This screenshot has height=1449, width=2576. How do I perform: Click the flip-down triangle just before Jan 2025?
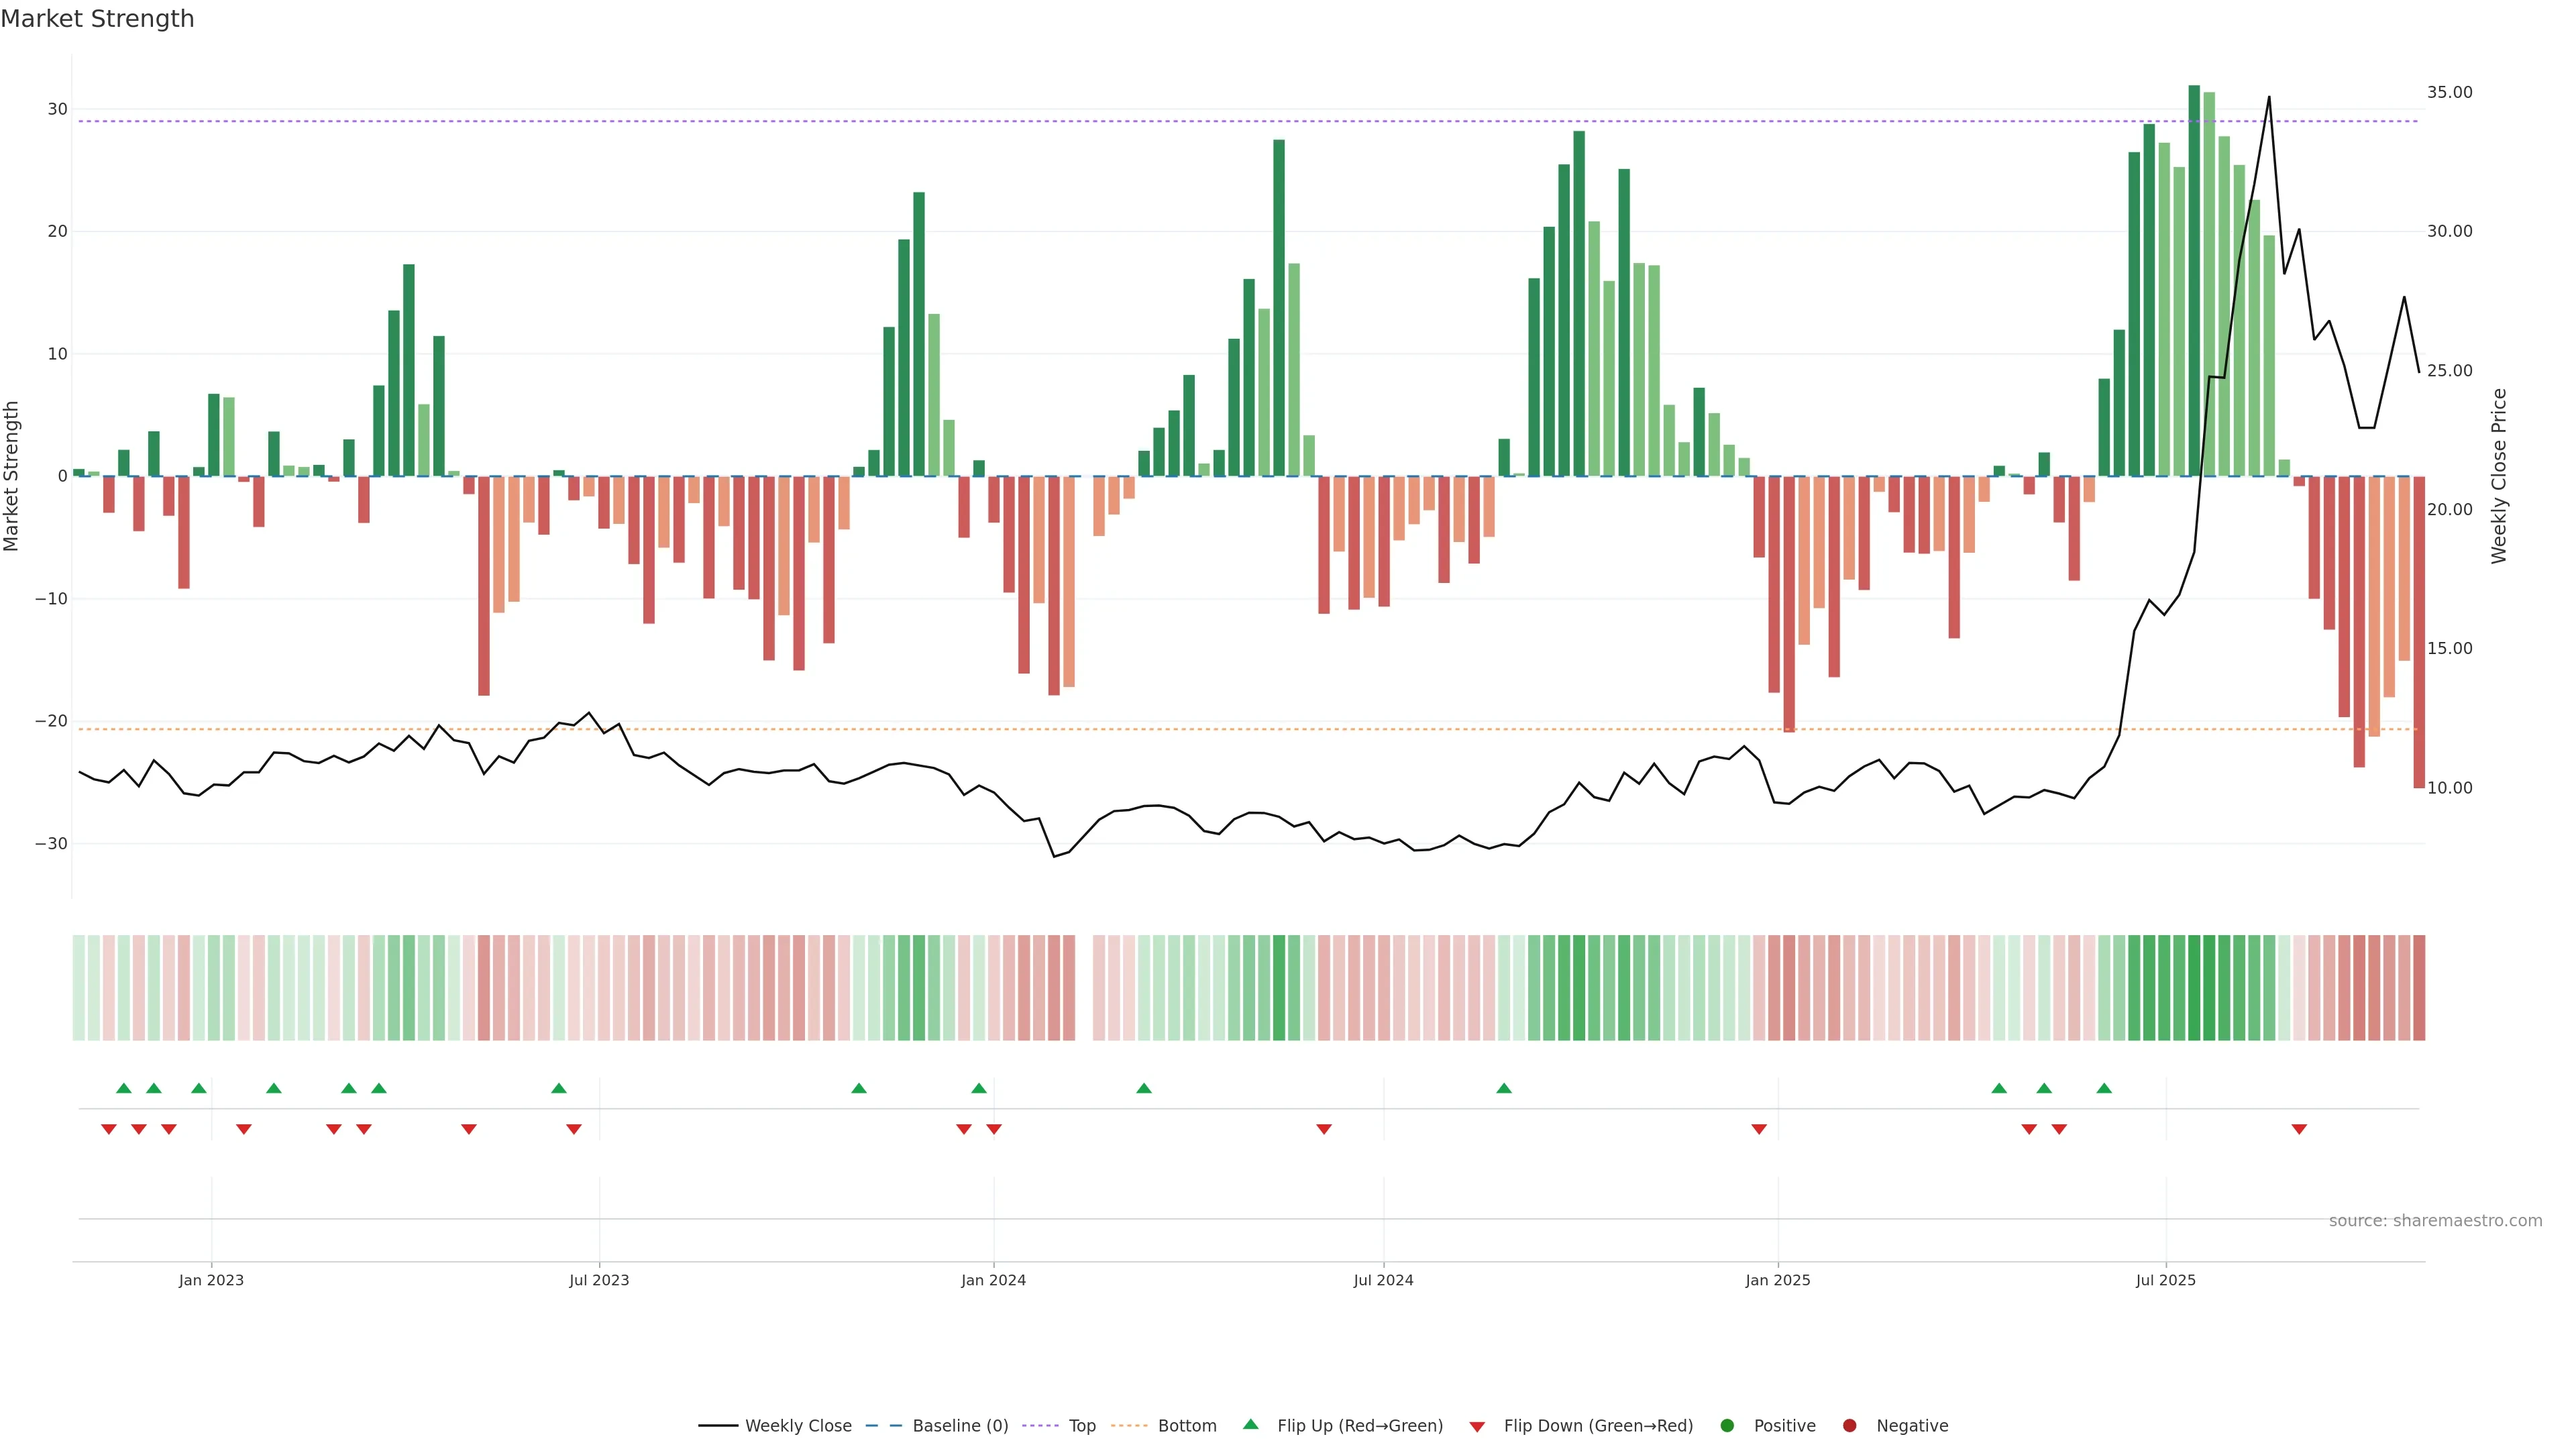coord(1759,1129)
